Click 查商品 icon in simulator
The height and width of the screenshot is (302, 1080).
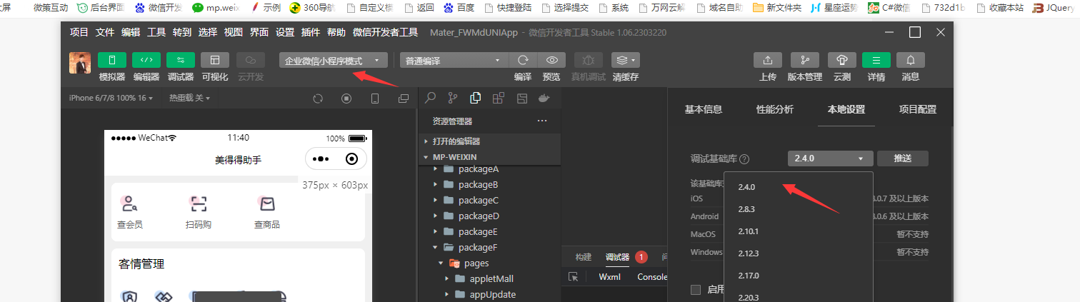click(x=266, y=204)
